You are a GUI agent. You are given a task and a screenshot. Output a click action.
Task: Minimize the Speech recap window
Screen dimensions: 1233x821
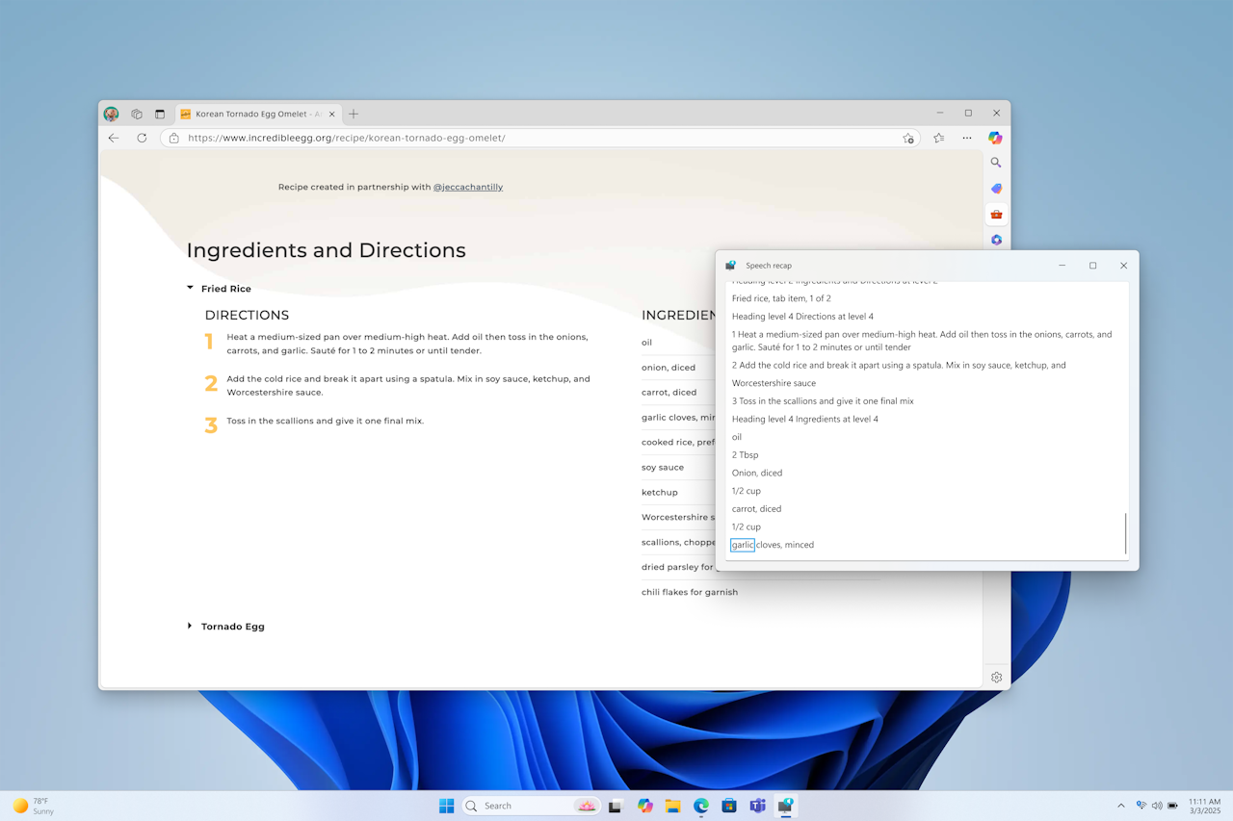pyautogui.click(x=1062, y=266)
